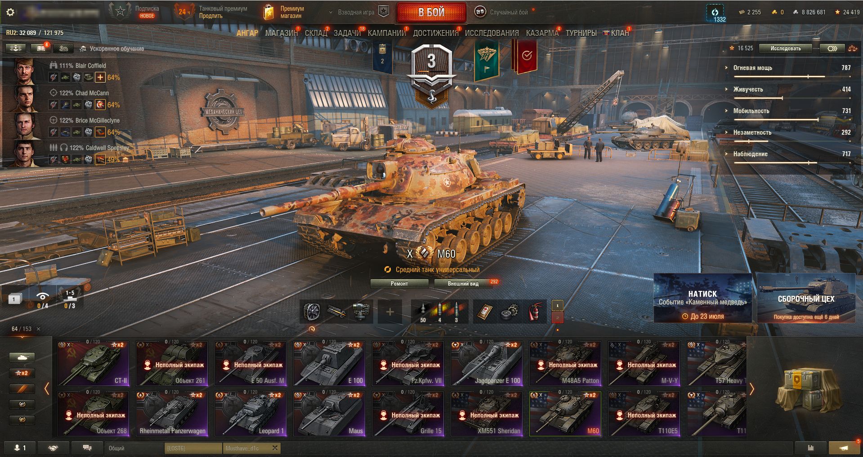
Task: Switch to the ИССЛЕДОВАНИЯ tab
Action: pyautogui.click(x=492, y=33)
